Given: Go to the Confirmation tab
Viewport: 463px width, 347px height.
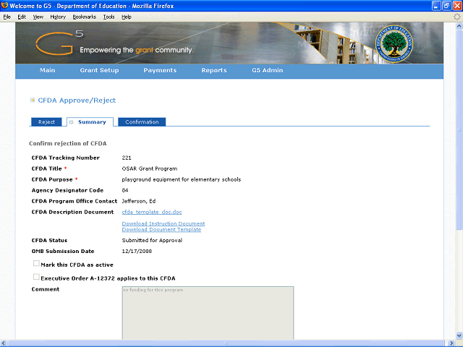Looking at the screenshot, I should tap(142, 122).
